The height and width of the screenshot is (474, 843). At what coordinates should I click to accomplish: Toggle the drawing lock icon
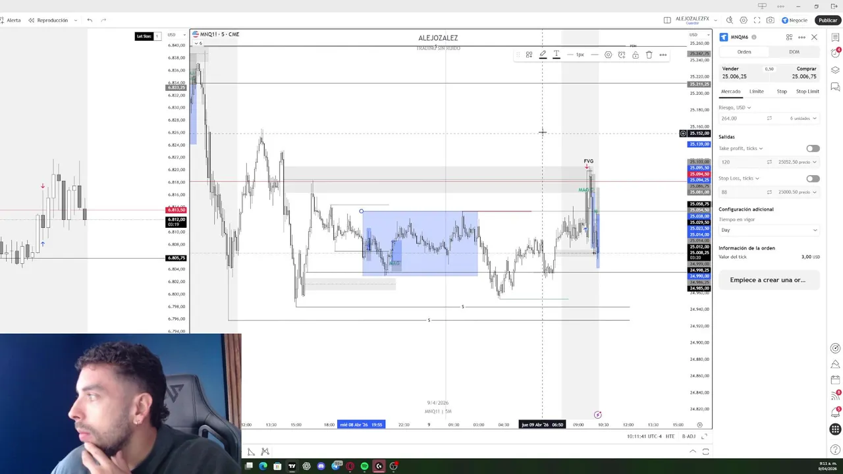(x=636, y=55)
